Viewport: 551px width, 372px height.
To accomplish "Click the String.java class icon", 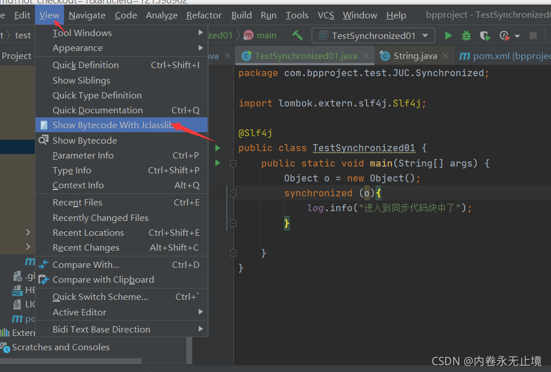I will click(385, 56).
